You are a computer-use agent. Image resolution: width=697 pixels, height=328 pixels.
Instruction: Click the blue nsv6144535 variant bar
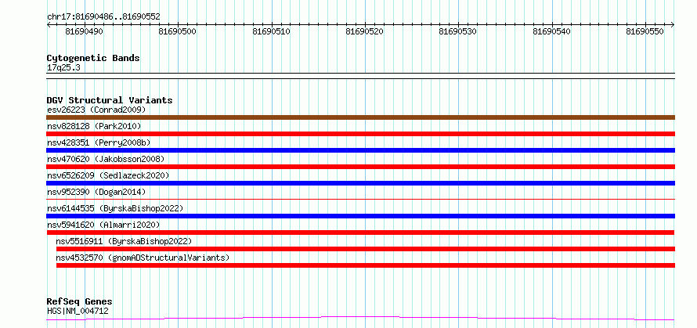point(360,216)
